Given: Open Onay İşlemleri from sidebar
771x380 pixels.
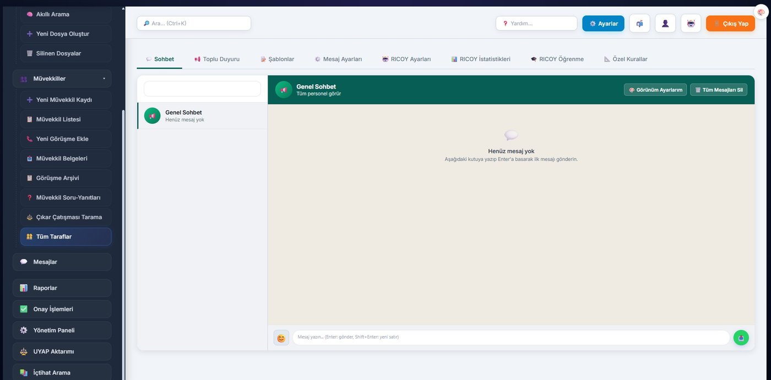Looking at the screenshot, I should 62,309.
